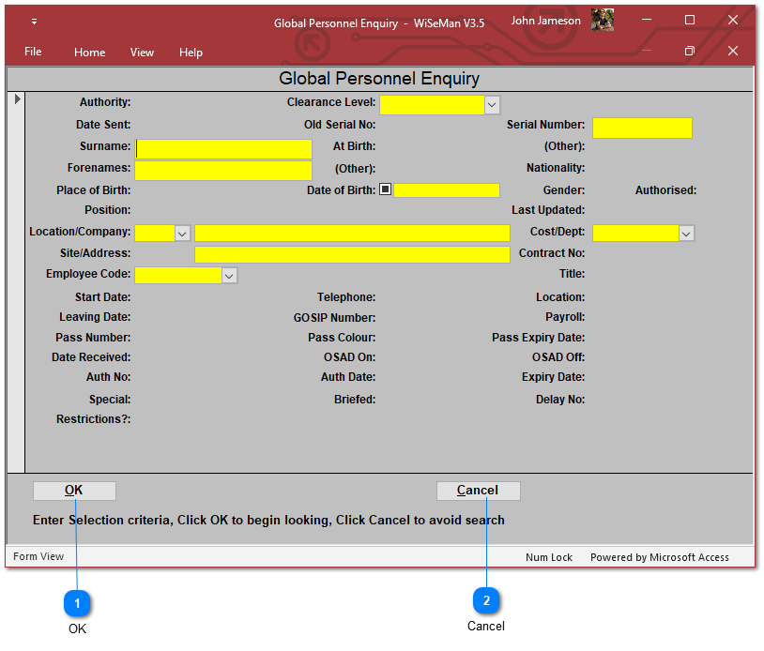Open the View tab
Viewport: 764px width, 651px height.
pos(142,53)
